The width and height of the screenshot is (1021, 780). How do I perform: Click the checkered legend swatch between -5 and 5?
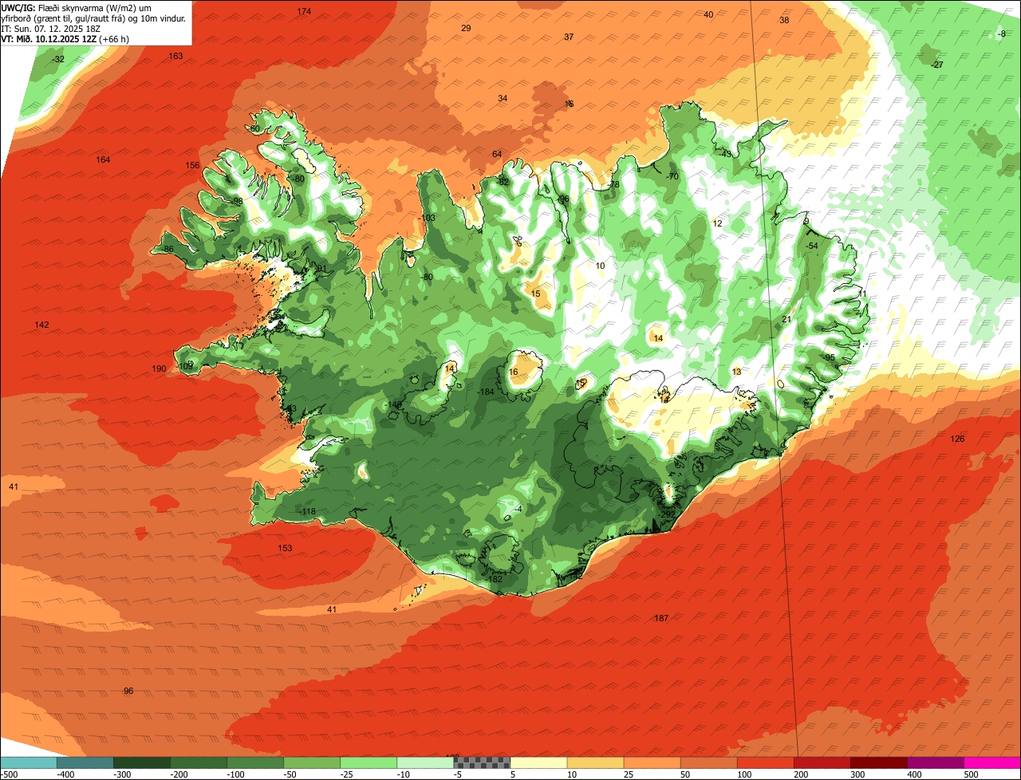483,762
